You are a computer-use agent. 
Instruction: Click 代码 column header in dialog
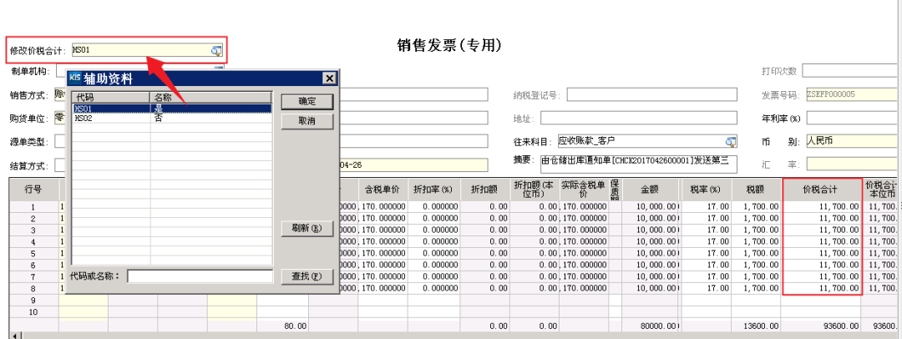pos(111,98)
